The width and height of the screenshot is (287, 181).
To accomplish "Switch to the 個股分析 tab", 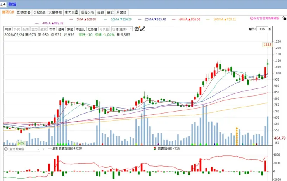I will click(88, 12).
